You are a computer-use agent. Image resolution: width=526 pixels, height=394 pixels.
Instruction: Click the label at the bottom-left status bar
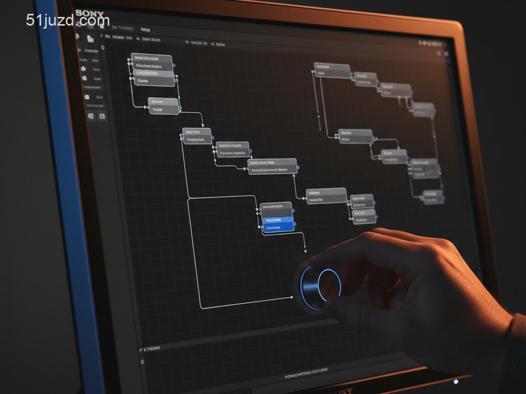click(152, 348)
